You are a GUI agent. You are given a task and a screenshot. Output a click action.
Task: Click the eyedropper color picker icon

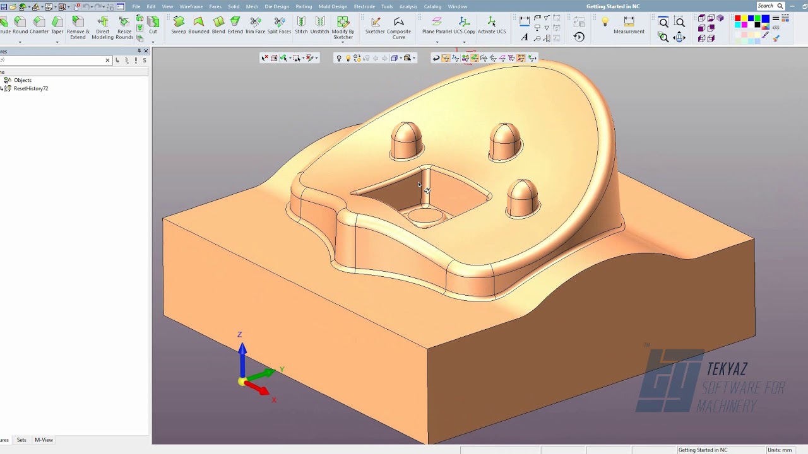(765, 35)
